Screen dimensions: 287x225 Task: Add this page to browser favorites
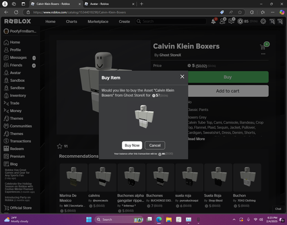[x=240, y=12]
